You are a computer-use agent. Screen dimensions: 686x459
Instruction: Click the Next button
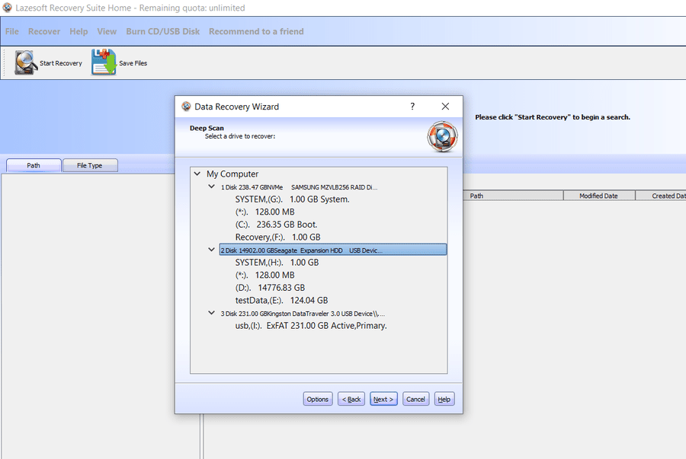coord(383,399)
